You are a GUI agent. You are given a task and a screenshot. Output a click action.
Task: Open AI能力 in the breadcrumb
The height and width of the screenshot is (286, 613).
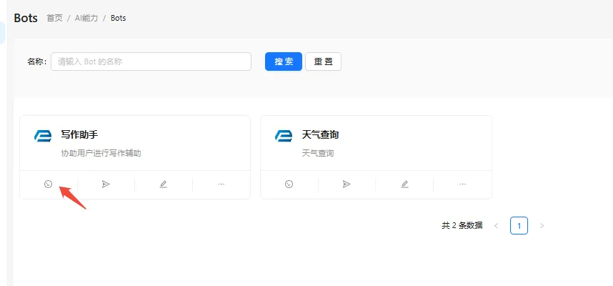(88, 18)
